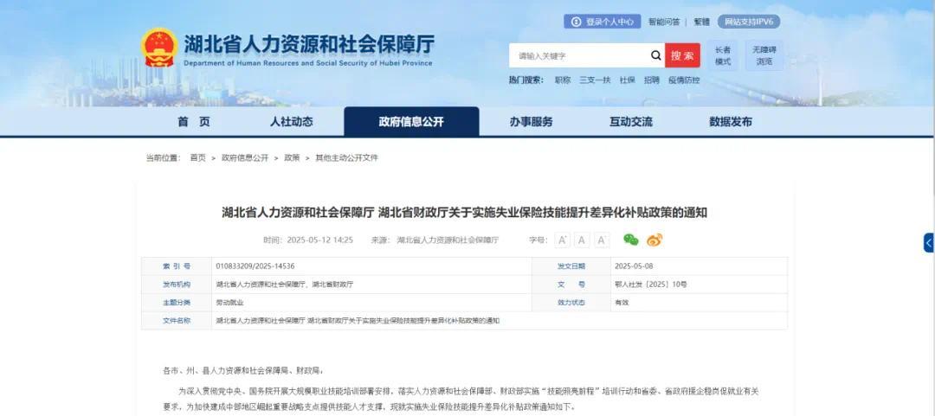The width and height of the screenshot is (935, 416).
Task: Open 数据发布 navigation tab
Action: [731, 122]
